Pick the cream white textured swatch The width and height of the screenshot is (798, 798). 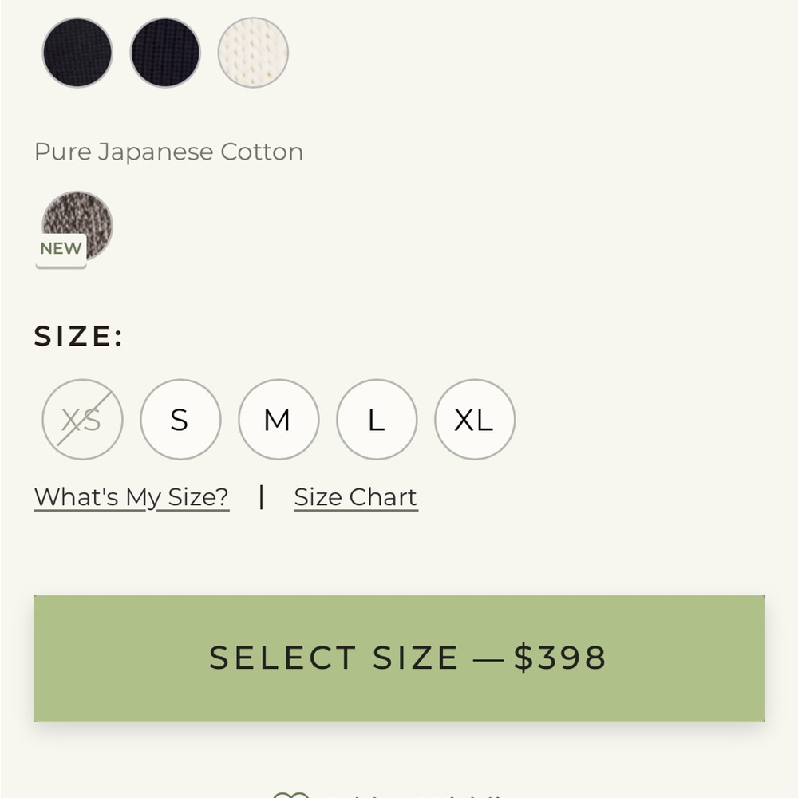coord(253,53)
